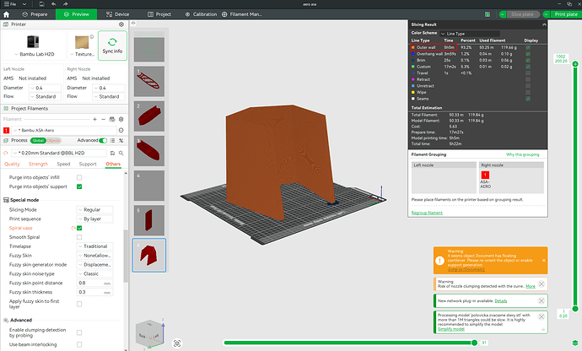Open Simplify model link in notification
Image resolution: width=582 pixels, height=351 pixels.
click(x=451, y=329)
